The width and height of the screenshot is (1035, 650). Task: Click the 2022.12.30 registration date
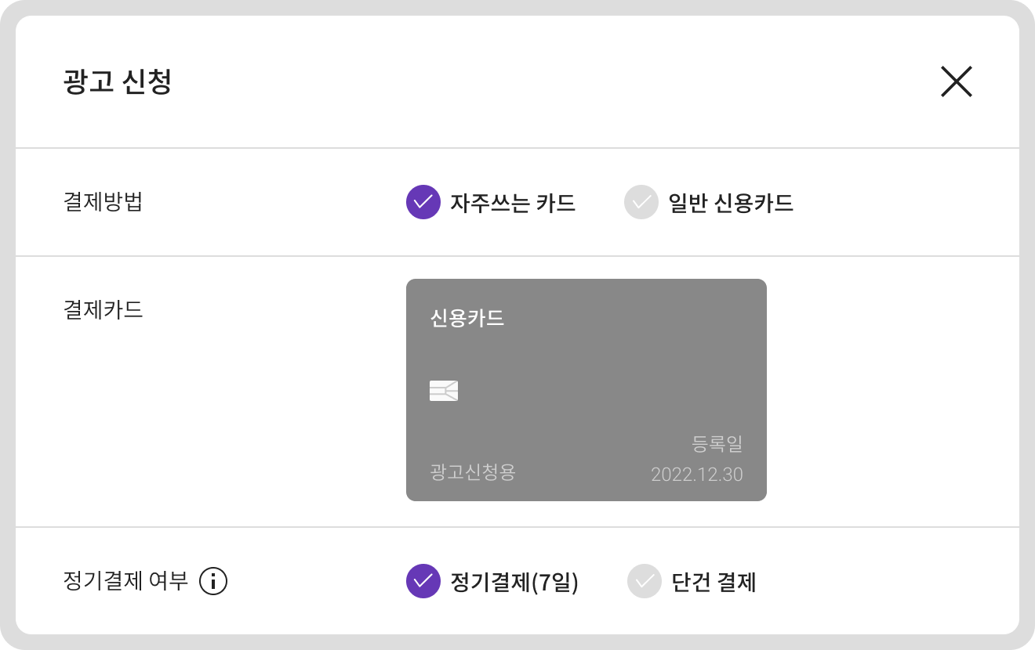(x=697, y=475)
